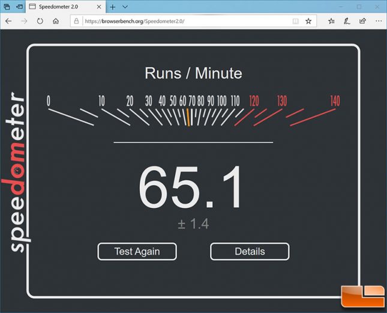387x313 pixels.
Task: Click the 65.1 score value
Action: point(191,187)
